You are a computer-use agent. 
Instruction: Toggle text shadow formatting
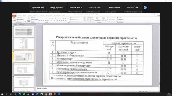(45, 21)
